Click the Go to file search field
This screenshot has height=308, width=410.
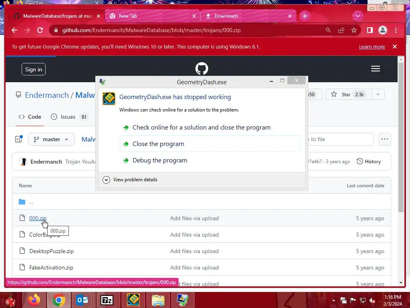click(x=341, y=139)
